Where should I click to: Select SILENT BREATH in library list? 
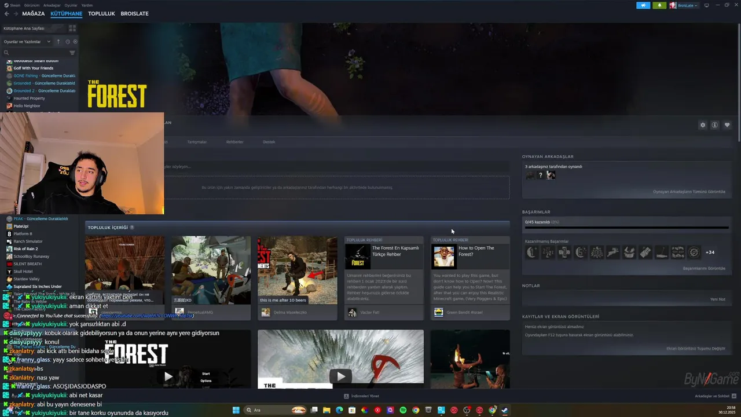(27, 264)
